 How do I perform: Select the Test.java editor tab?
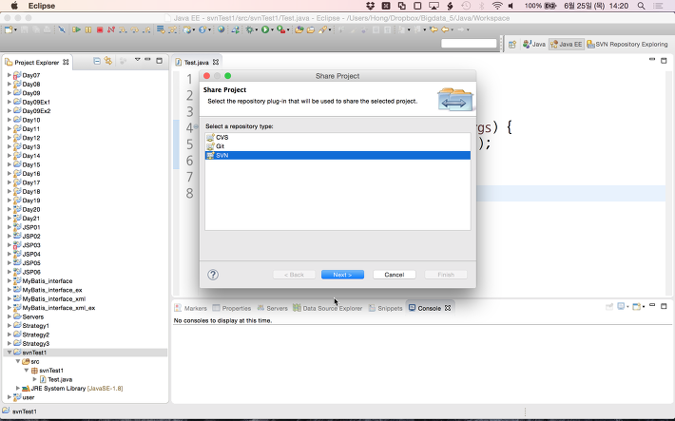[x=196, y=63]
